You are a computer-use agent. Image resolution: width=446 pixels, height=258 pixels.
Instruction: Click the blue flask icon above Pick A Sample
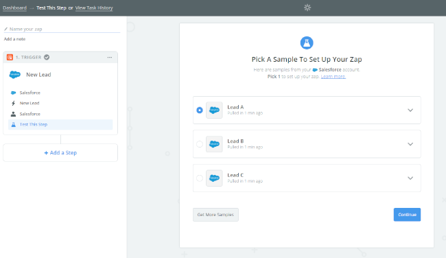point(307,43)
